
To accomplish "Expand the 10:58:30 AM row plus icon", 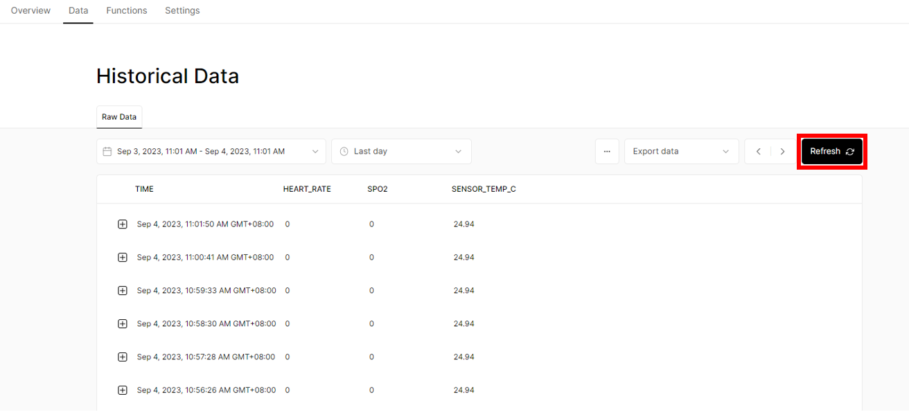I will pyautogui.click(x=123, y=324).
